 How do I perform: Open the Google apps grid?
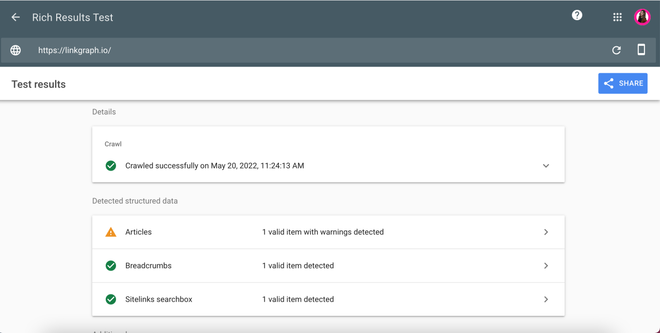pos(617,18)
